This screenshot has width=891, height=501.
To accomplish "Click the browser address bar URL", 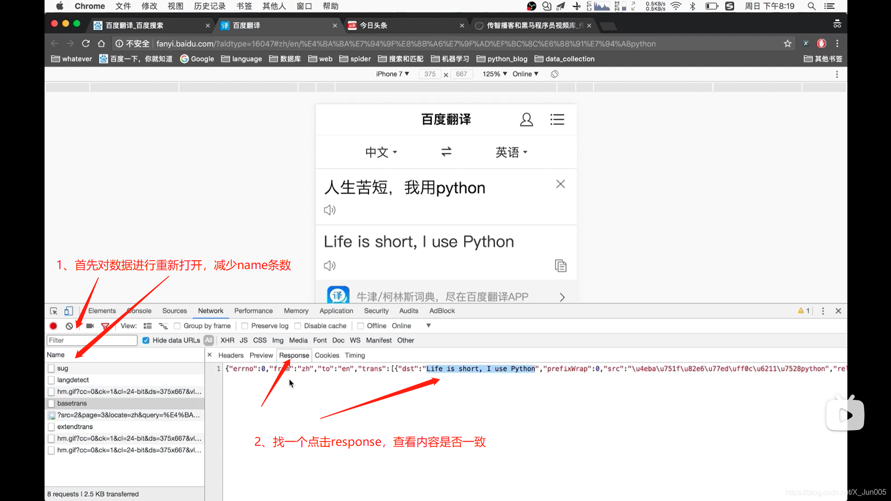I will click(406, 44).
